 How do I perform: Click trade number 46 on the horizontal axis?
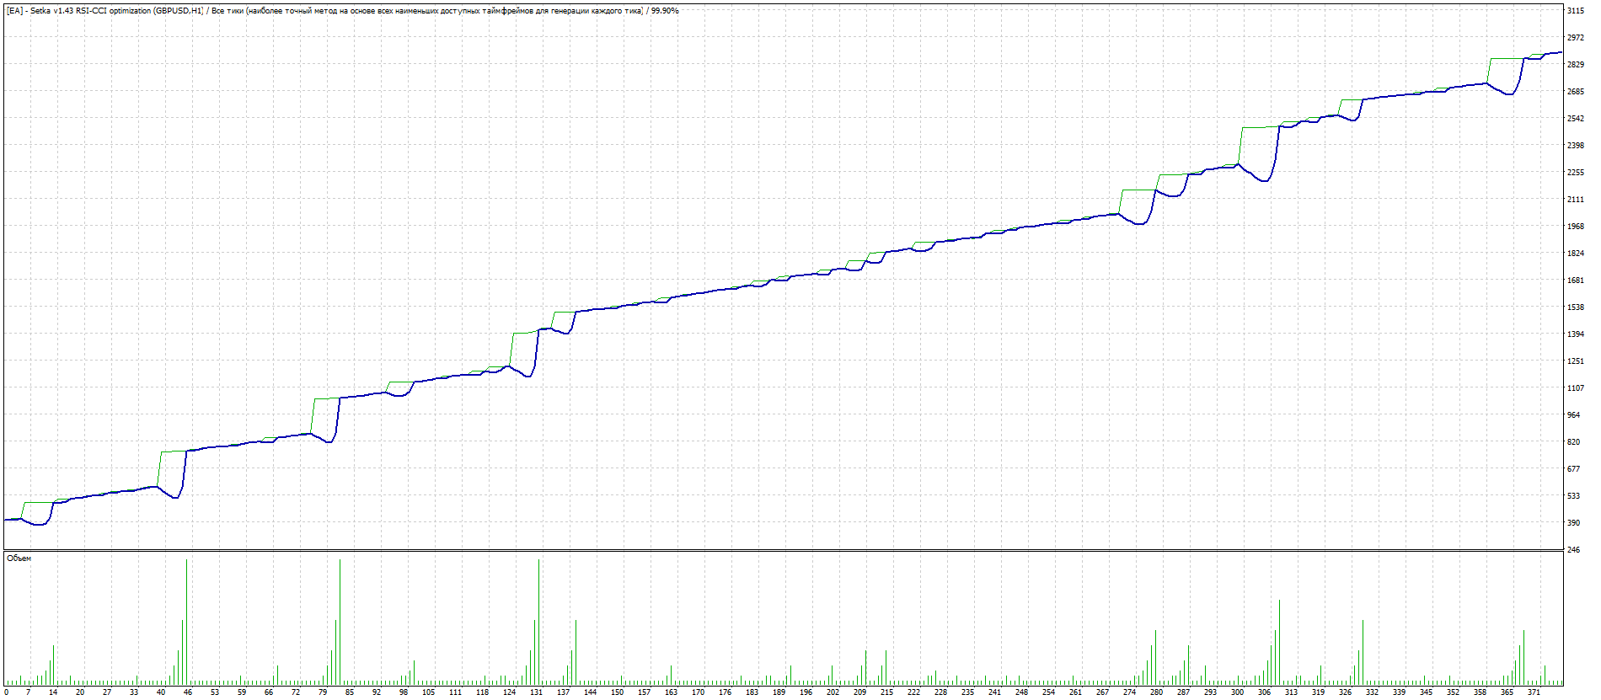pyautogui.click(x=188, y=692)
